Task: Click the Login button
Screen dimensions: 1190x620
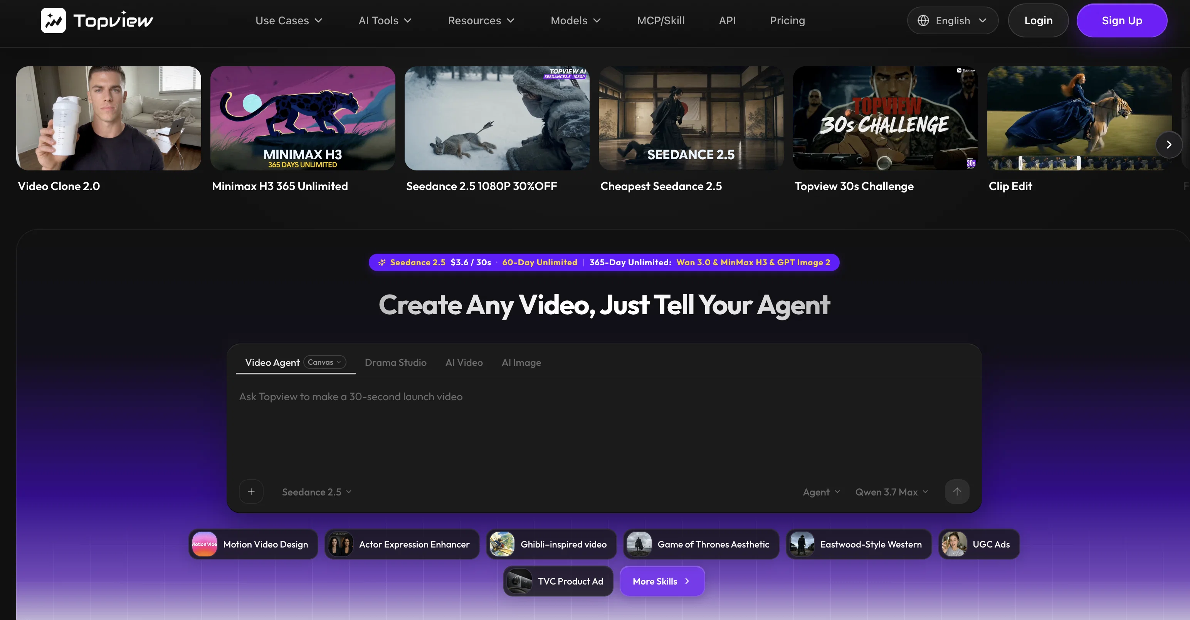Action: tap(1038, 20)
